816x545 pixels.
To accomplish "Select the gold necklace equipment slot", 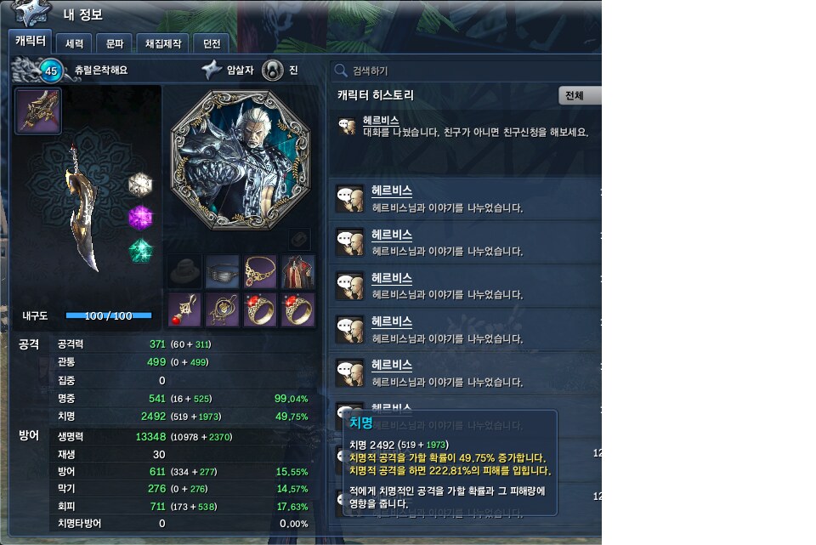I will point(260,272).
